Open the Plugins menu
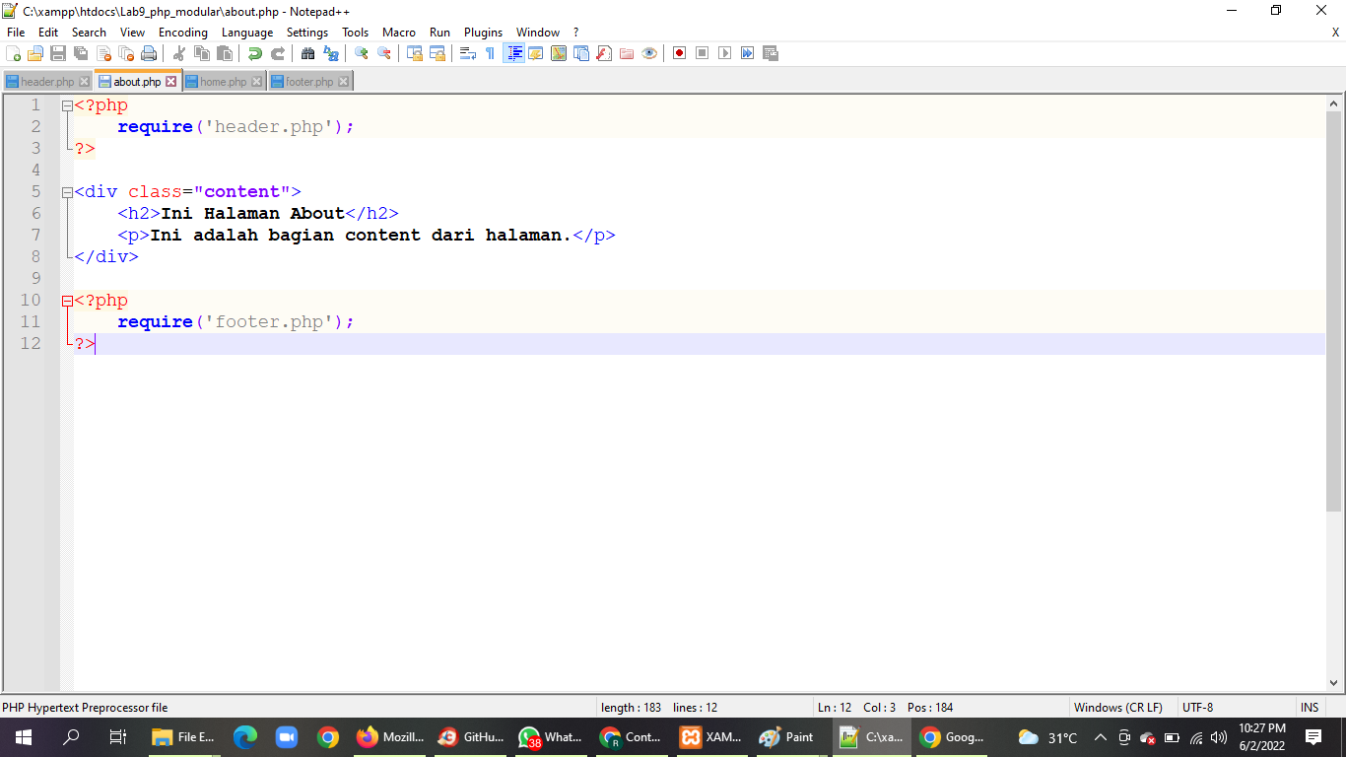Screen dimensions: 1346x757 coord(484,32)
